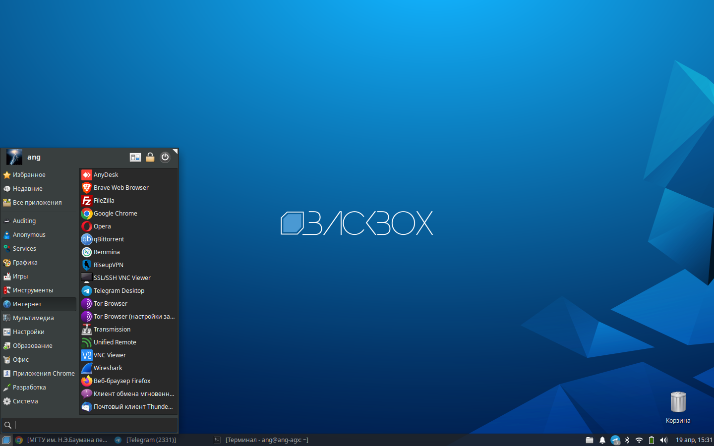
Task: Select the Auditing category
Action: coord(39,221)
